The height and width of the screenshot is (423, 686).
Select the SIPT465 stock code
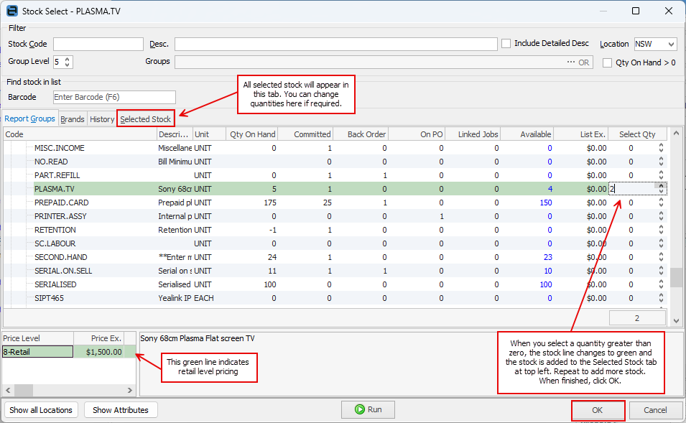49,298
